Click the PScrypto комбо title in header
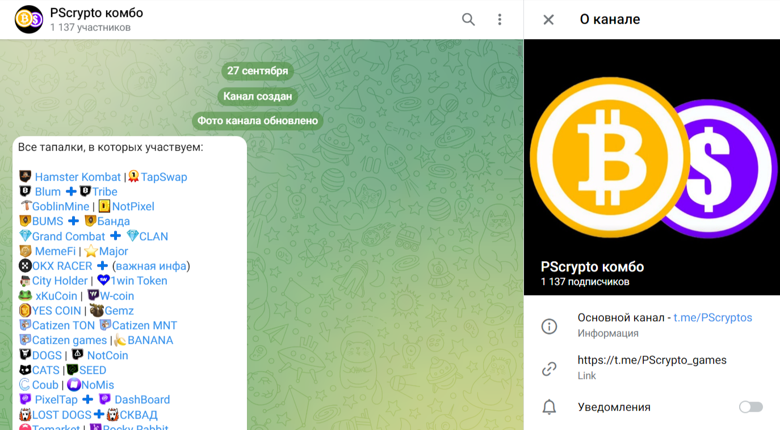 pos(97,12)
